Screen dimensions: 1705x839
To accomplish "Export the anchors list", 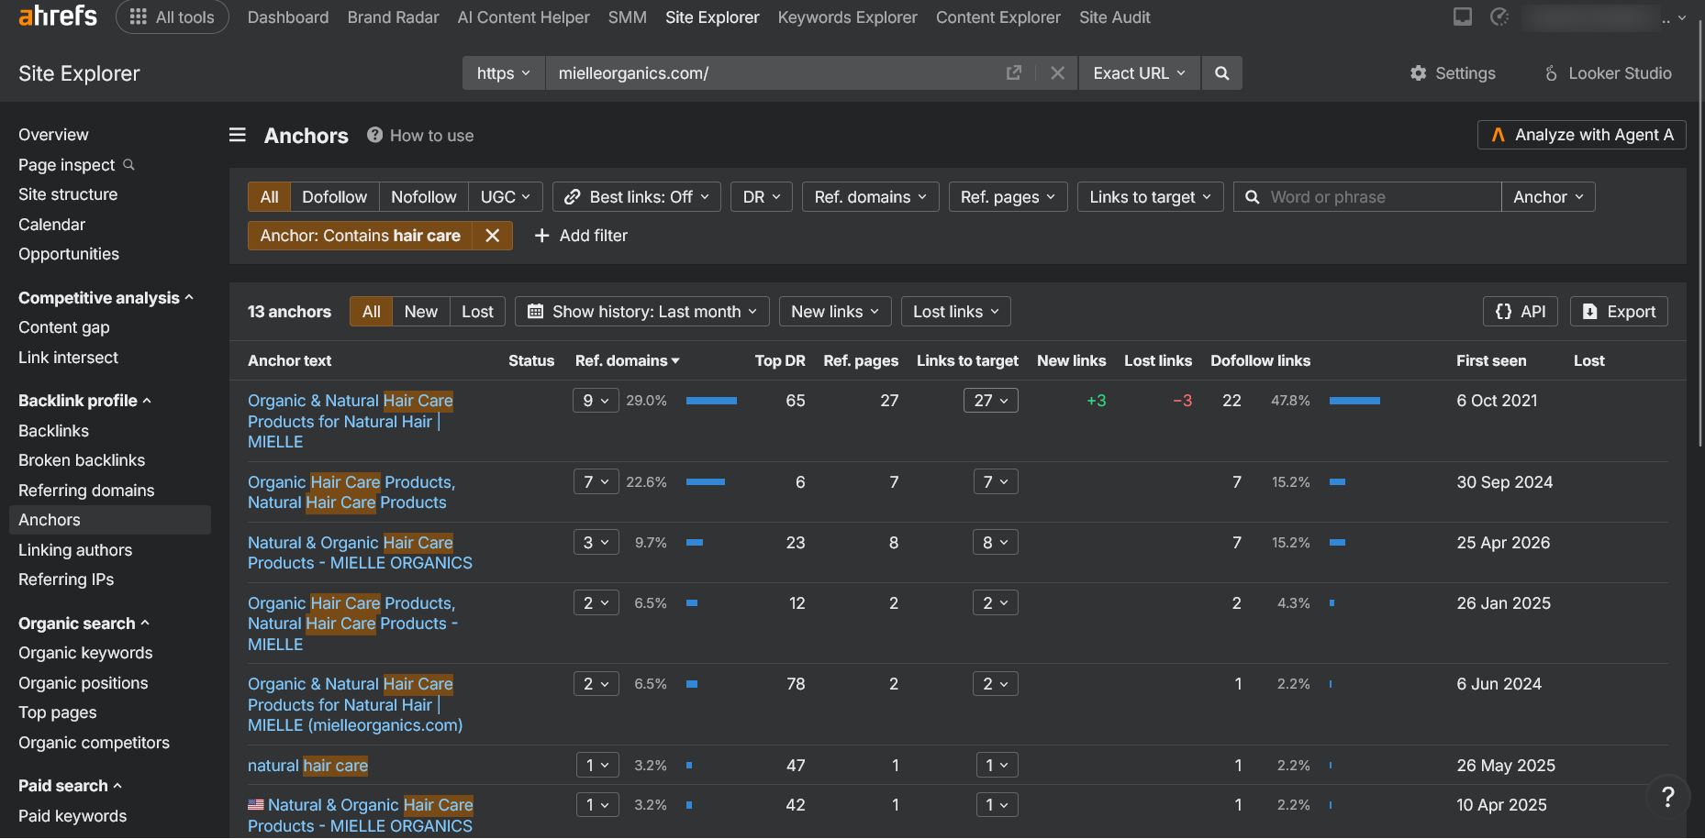I will coord(1619,312).
